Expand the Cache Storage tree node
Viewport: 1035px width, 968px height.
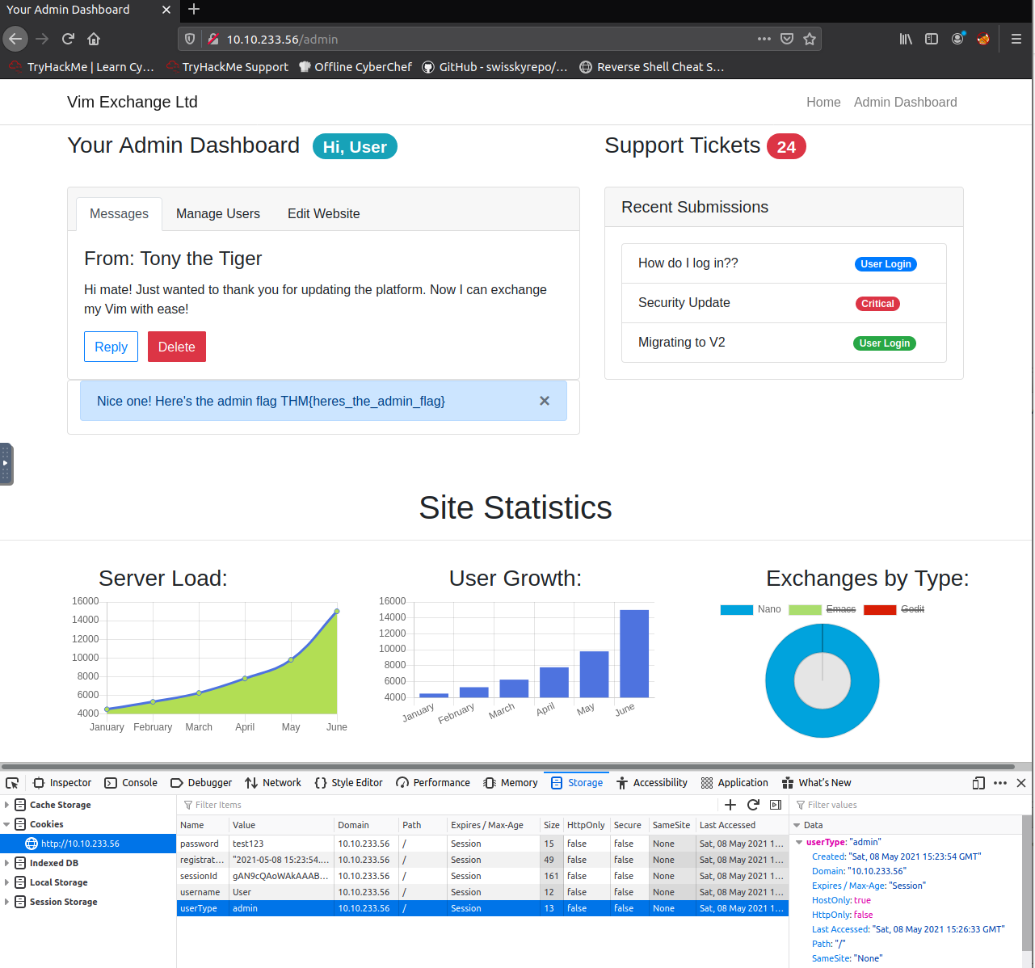point(7,805)
